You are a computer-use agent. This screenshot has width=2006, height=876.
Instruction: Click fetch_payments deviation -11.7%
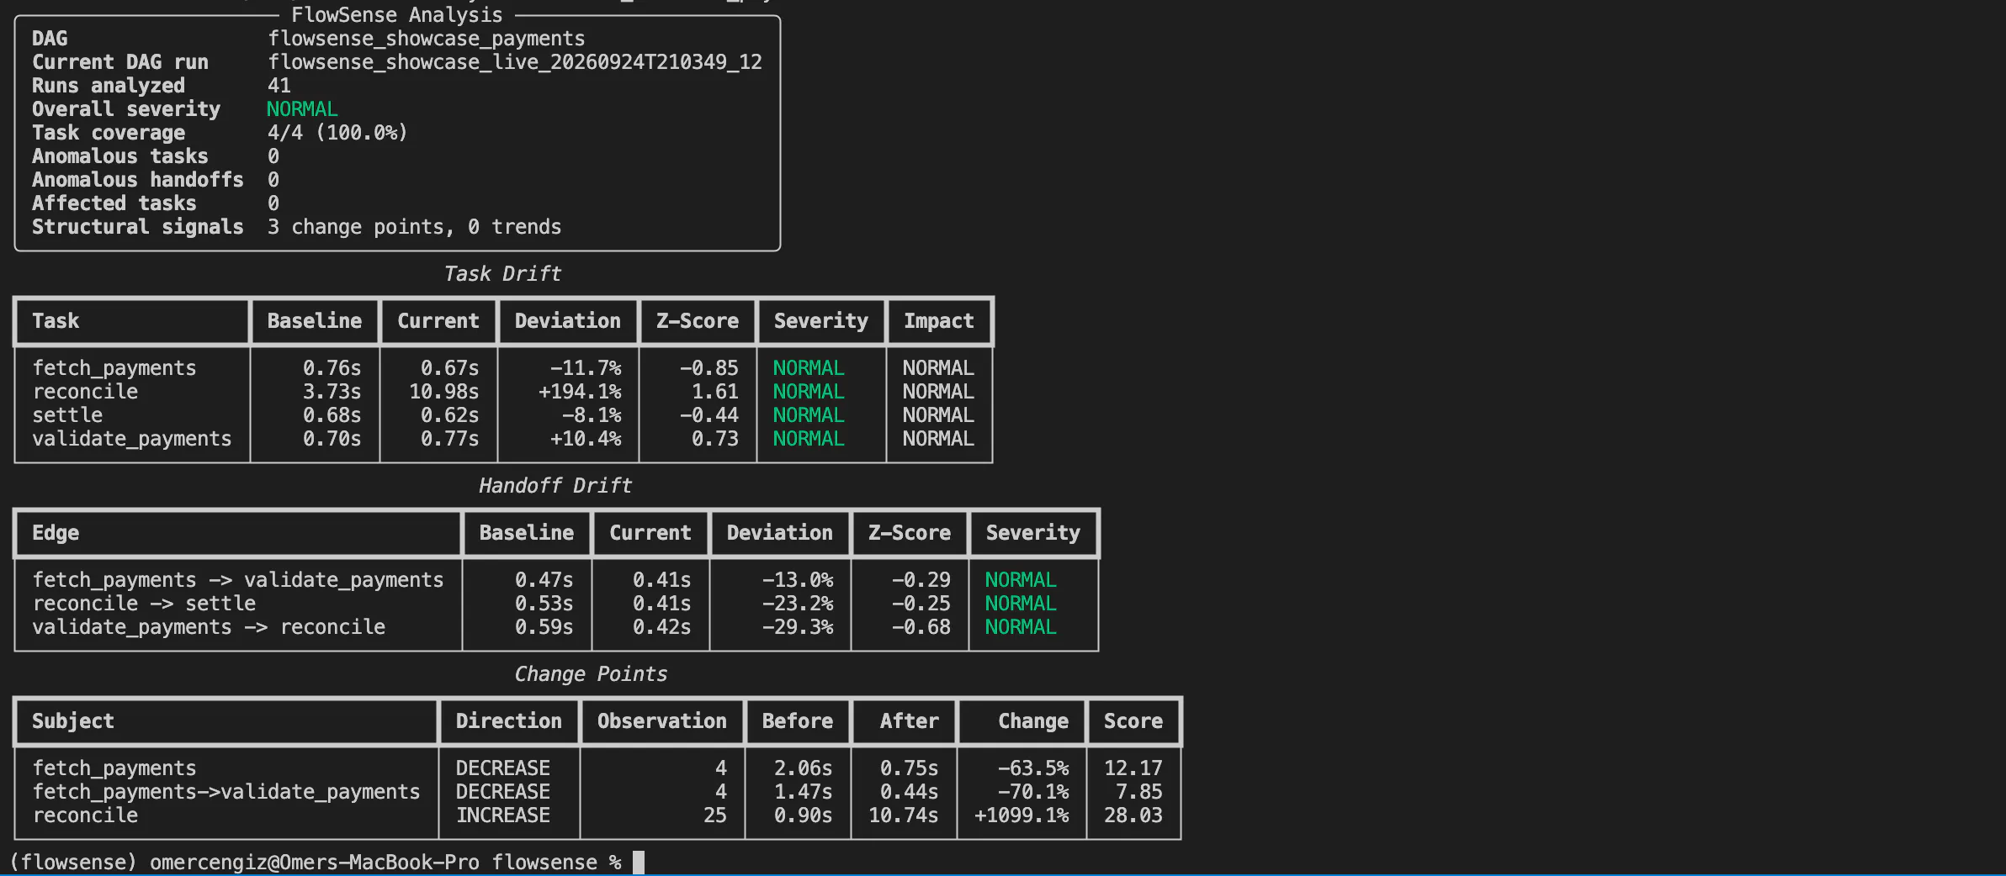tap(586, 368)
